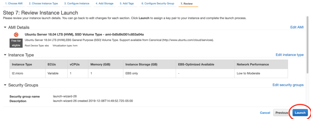Switch to the Configure Instance tab
This screenshot has width=311, height=119.
pyautogui.click(x=77, y=4)
